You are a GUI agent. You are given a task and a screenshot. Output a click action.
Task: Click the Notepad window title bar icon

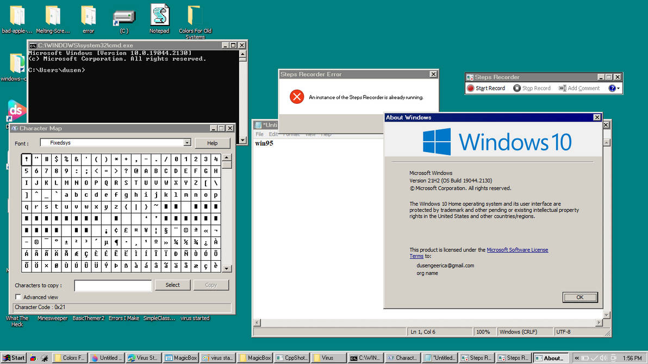click(258, 125)
